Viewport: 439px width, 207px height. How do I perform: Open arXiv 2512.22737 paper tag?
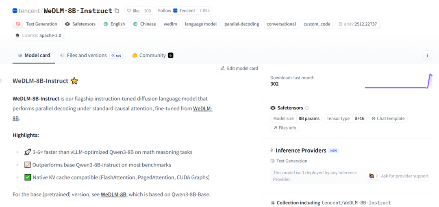click(x=358, y=24)
